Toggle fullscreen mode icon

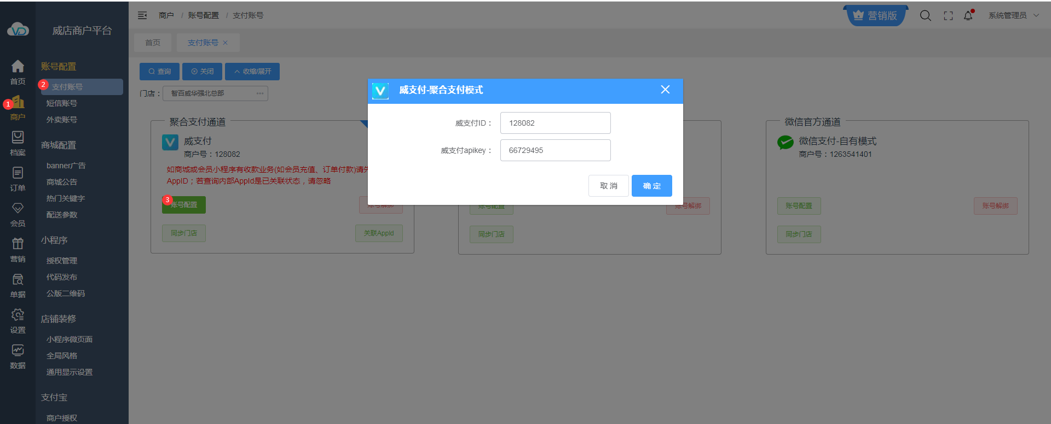pyautogui.click(x=948, y=16)
